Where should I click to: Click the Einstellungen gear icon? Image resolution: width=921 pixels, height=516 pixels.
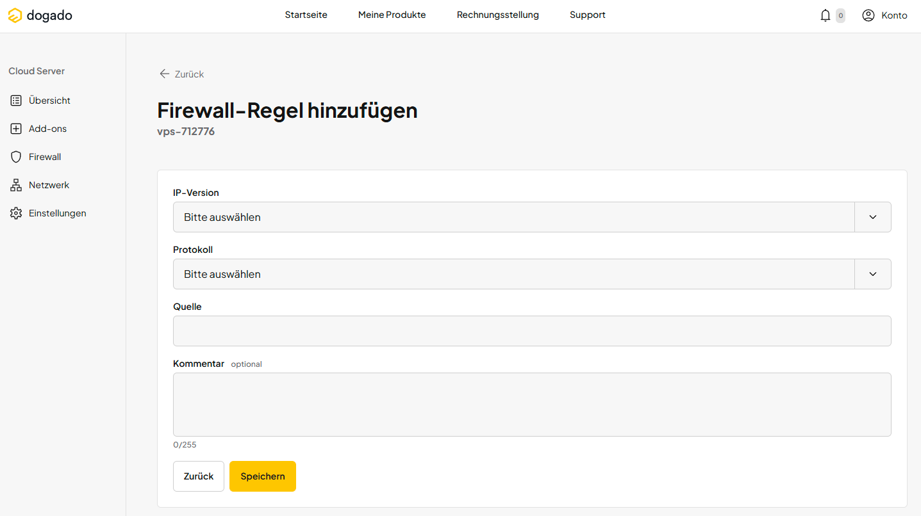click(x=16, y=213)
